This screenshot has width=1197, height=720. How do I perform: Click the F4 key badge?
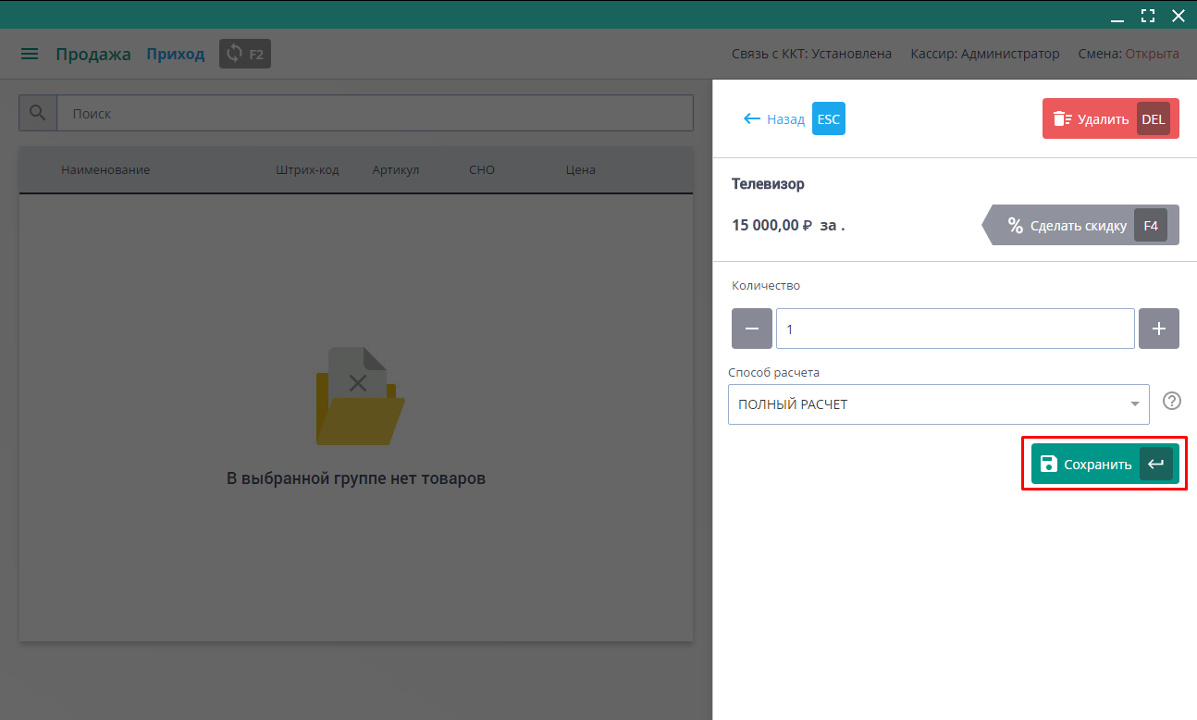tap(1151, 225)
